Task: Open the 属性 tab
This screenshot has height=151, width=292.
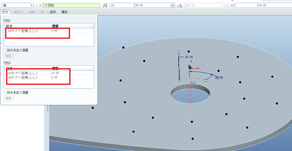Action: click(64, 12)
